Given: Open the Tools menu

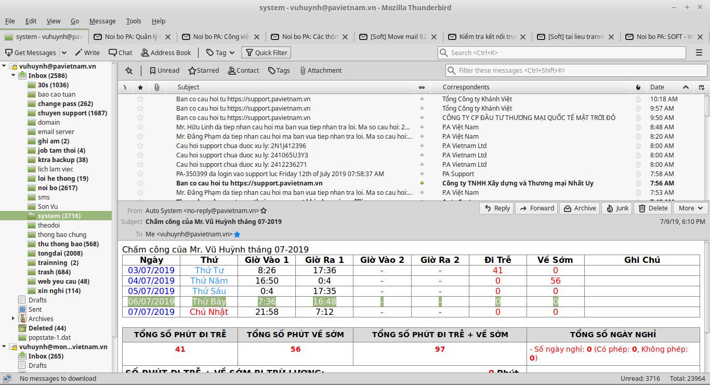Looking at the screenshot, I should click(134, 21).
